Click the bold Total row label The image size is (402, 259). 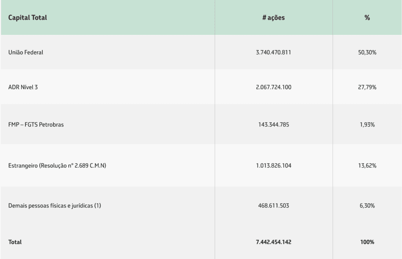click(x=15, y=242)
